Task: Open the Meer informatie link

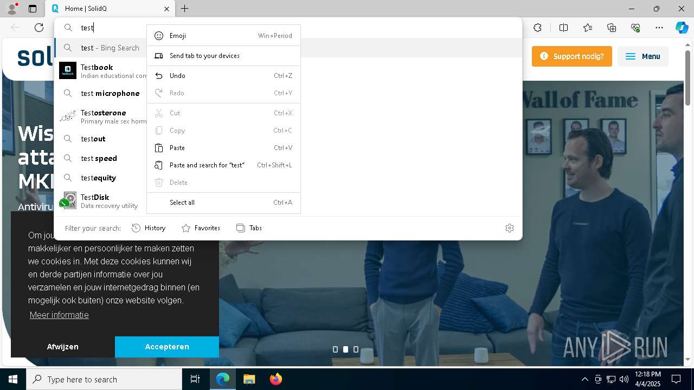Action: (x=59, y=315)
